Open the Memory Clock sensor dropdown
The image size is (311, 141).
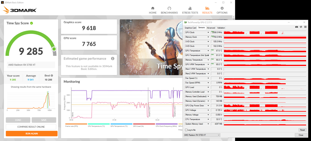point(208,37)
